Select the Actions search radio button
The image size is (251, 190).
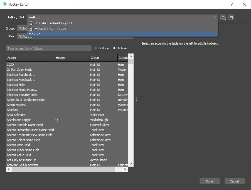[x=114, y=48]
